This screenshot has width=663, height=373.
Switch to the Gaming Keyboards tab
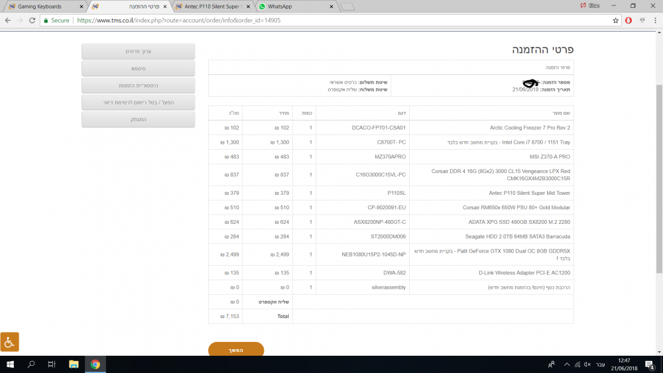(x=44, y=7)
